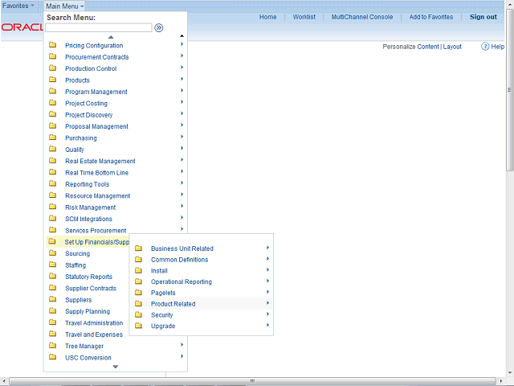Click folder icon beside Product Related
Screen dimensions: 514x386
click(x=138, y=304)
